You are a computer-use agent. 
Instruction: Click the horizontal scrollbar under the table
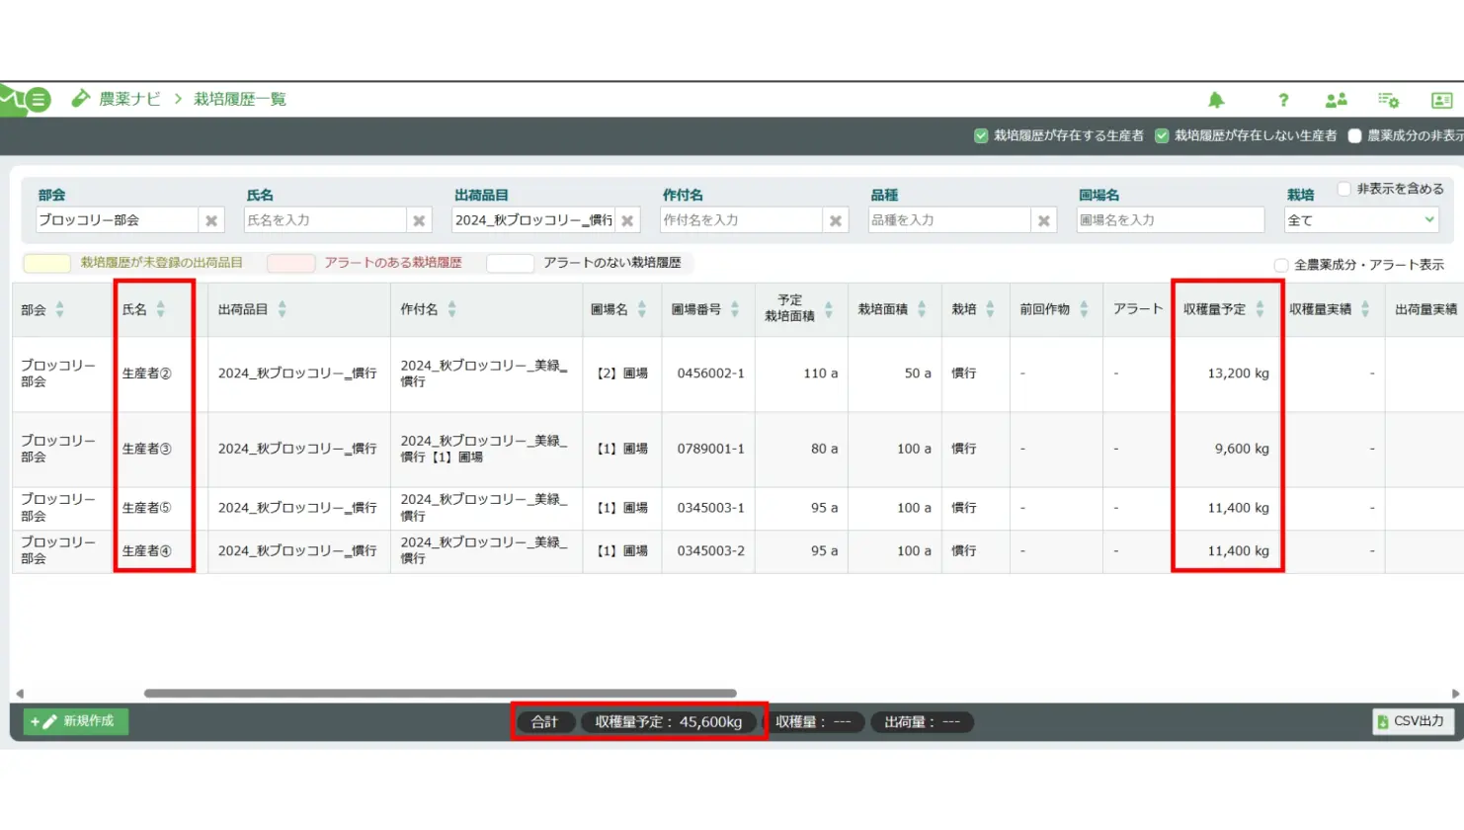point(440,694)
